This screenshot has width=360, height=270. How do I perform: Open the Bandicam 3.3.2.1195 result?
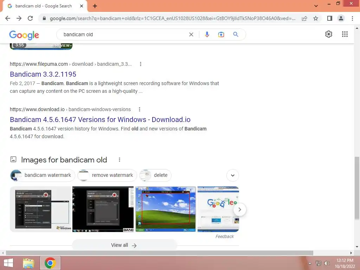43,74
